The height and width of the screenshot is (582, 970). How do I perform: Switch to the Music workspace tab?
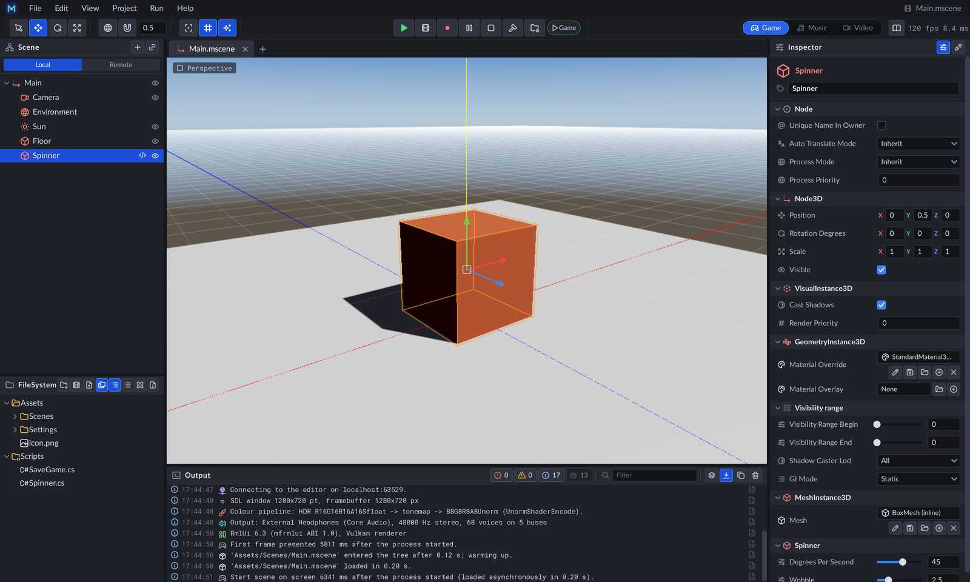point(812,28)
